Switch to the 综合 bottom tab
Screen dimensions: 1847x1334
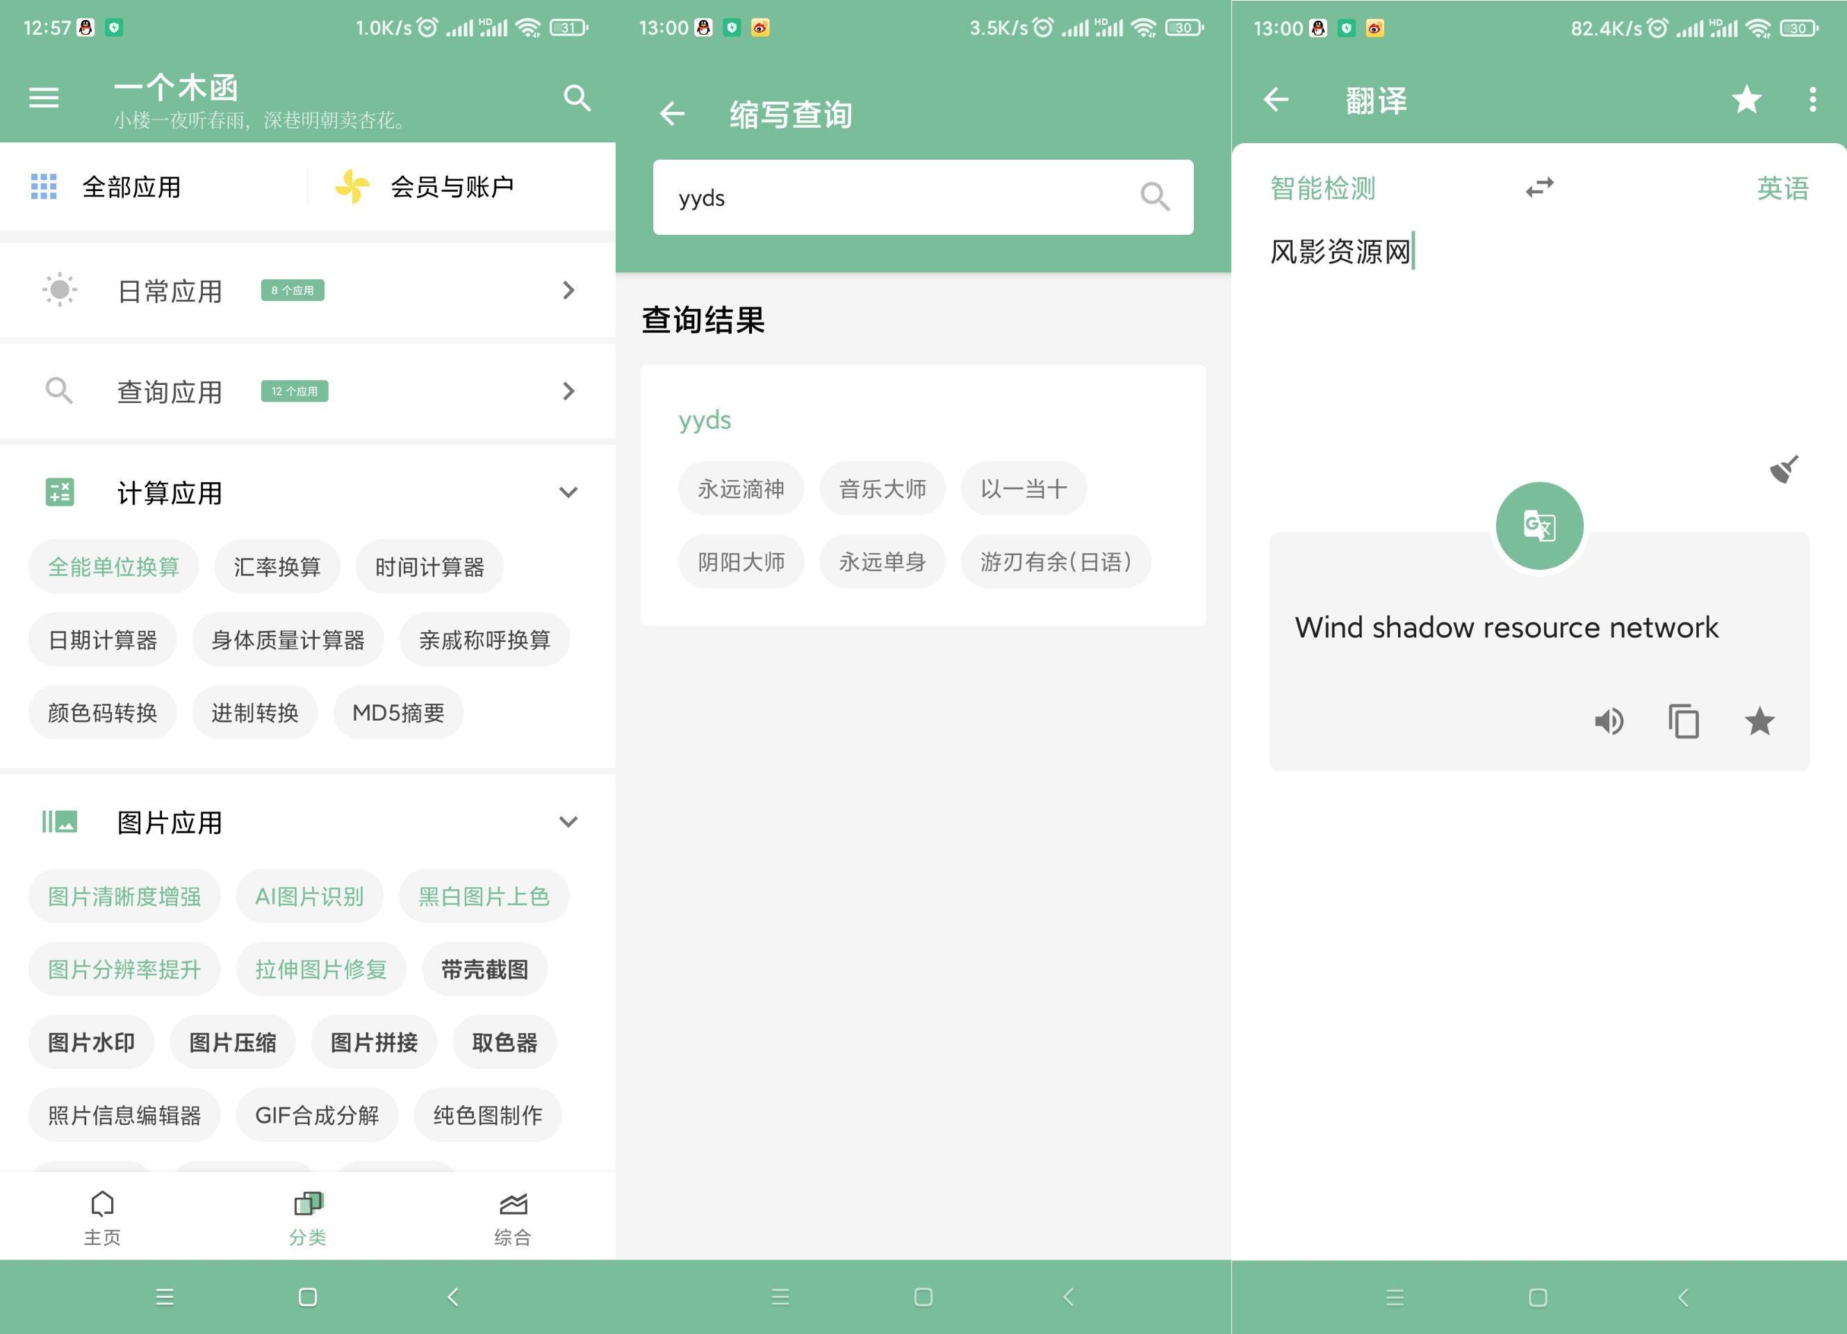[x=513, y=1217]
